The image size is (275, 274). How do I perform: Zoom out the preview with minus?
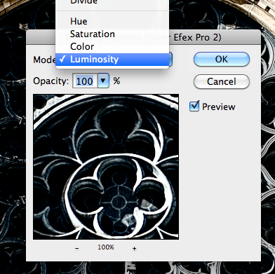coord(77,248)
